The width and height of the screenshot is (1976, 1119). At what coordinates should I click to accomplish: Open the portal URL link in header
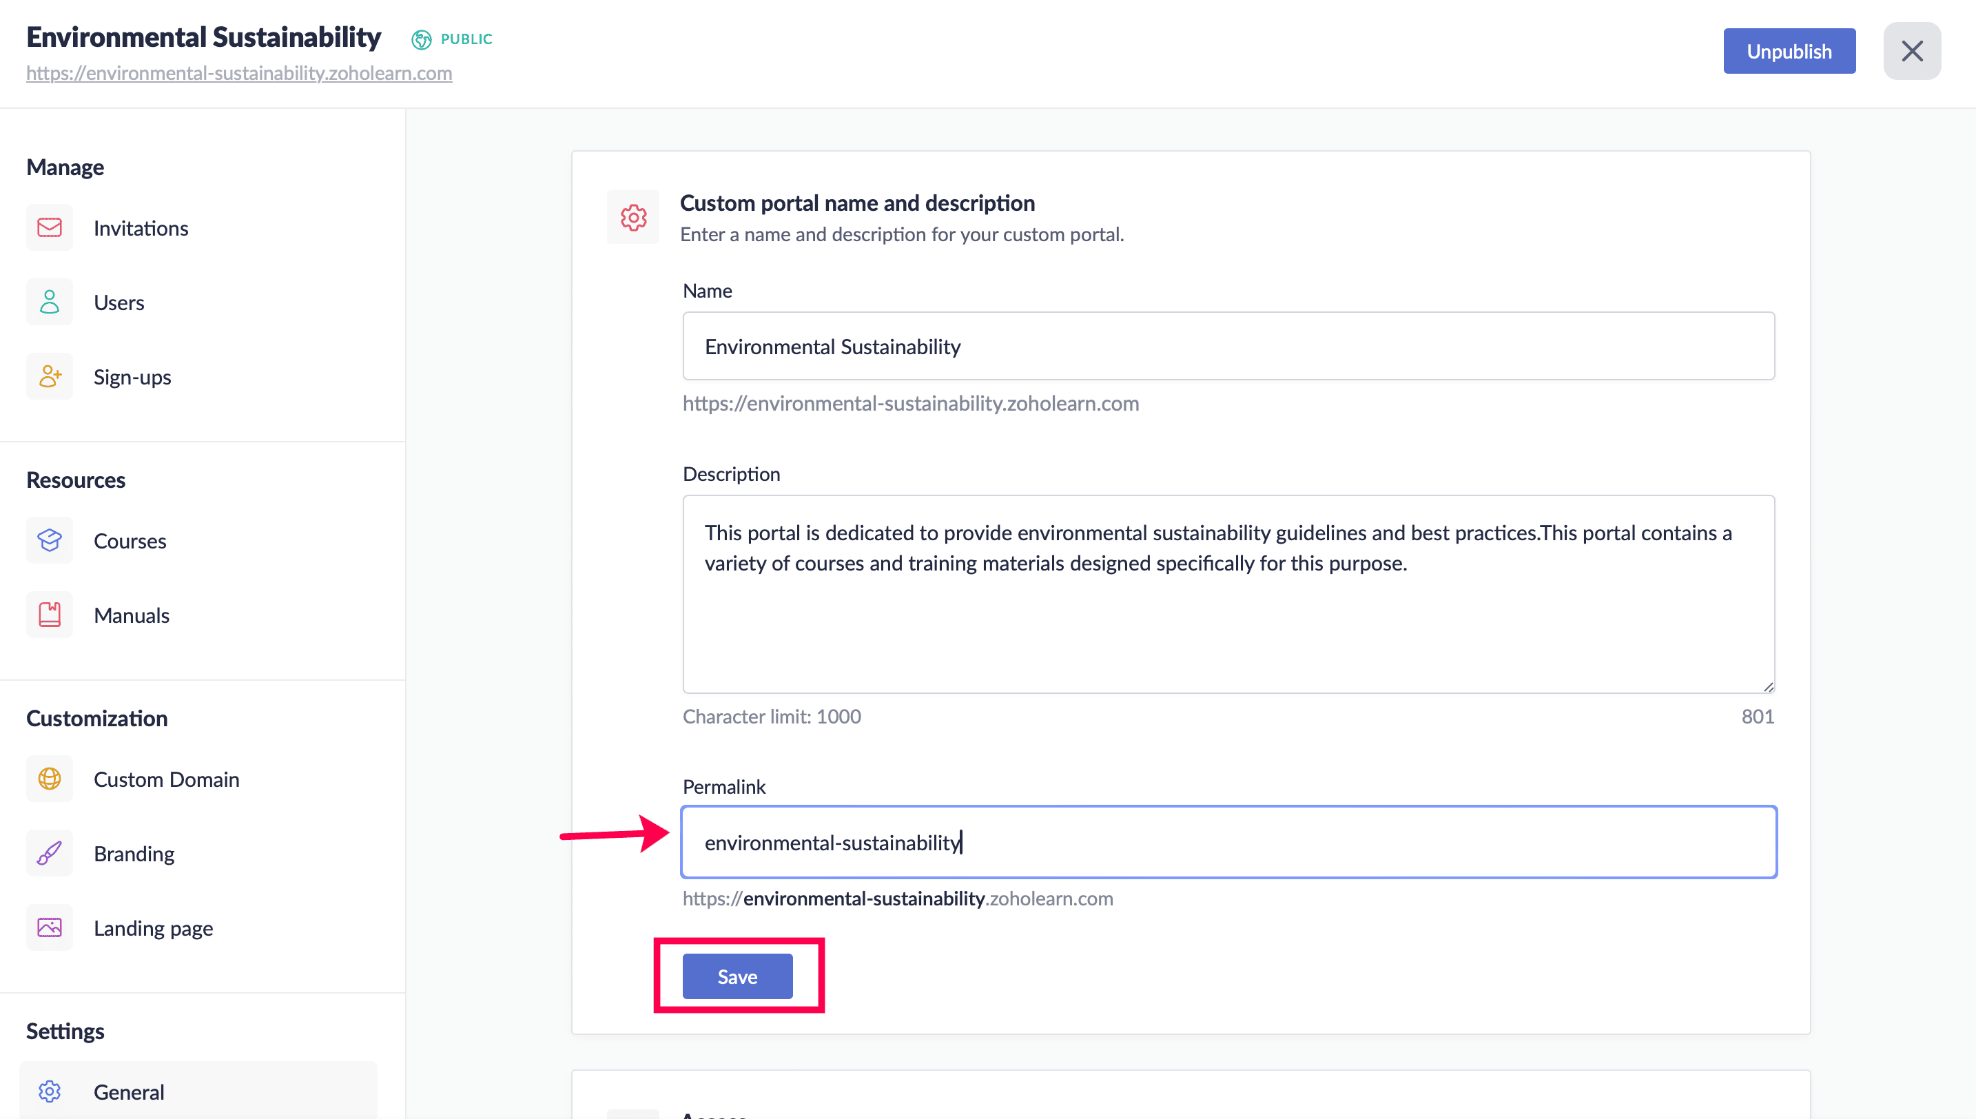coord(239,73)
